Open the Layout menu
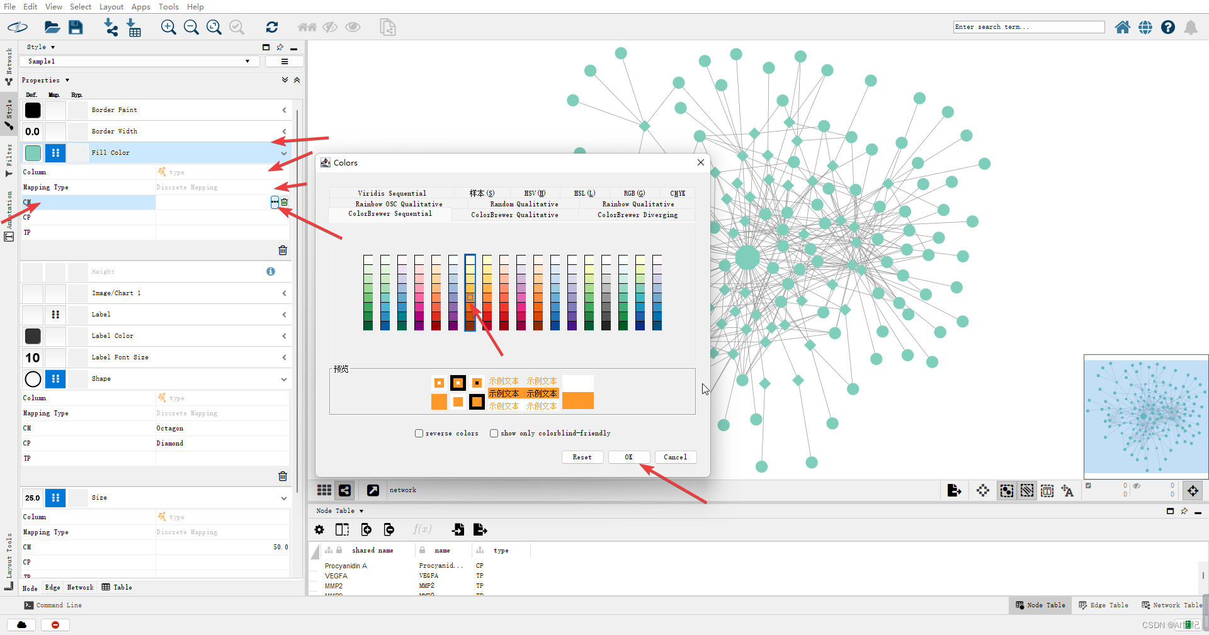This screenshot has width=1209, height=635. (x=111, y=6)
